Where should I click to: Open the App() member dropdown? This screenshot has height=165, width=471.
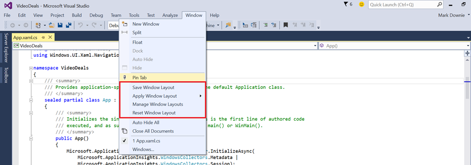point(394,46)
